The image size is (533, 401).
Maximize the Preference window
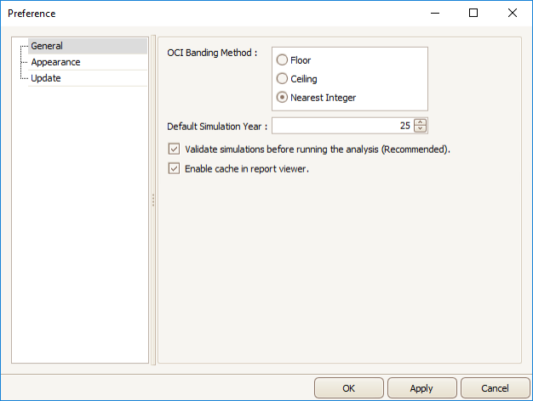(473, 14)
